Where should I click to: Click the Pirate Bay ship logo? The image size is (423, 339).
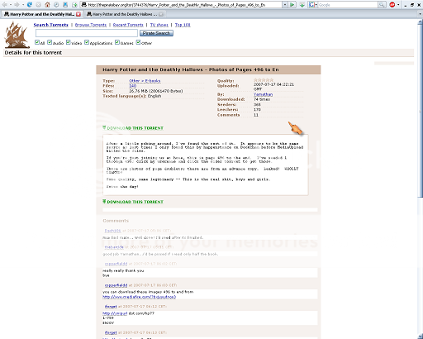point(17,35)
